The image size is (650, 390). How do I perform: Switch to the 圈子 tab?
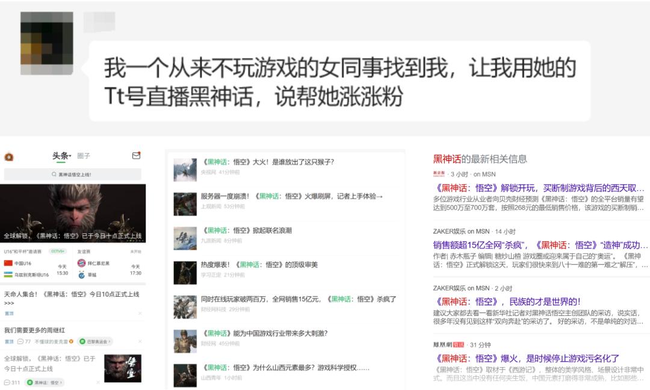click(84, 156)
